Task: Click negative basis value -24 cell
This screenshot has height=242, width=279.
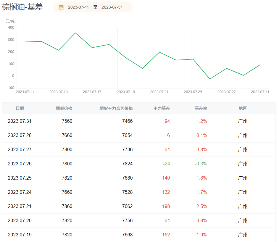Action: click(167, 164)
